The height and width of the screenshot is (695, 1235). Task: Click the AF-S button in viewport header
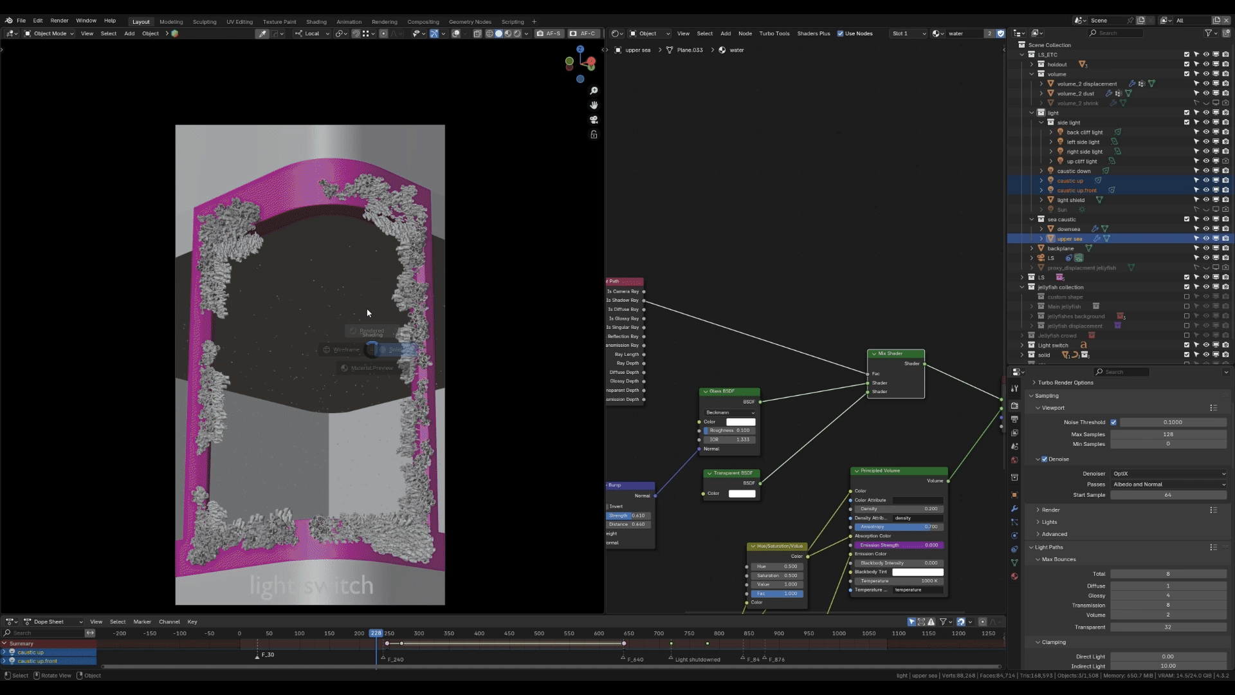coord(549,33)
